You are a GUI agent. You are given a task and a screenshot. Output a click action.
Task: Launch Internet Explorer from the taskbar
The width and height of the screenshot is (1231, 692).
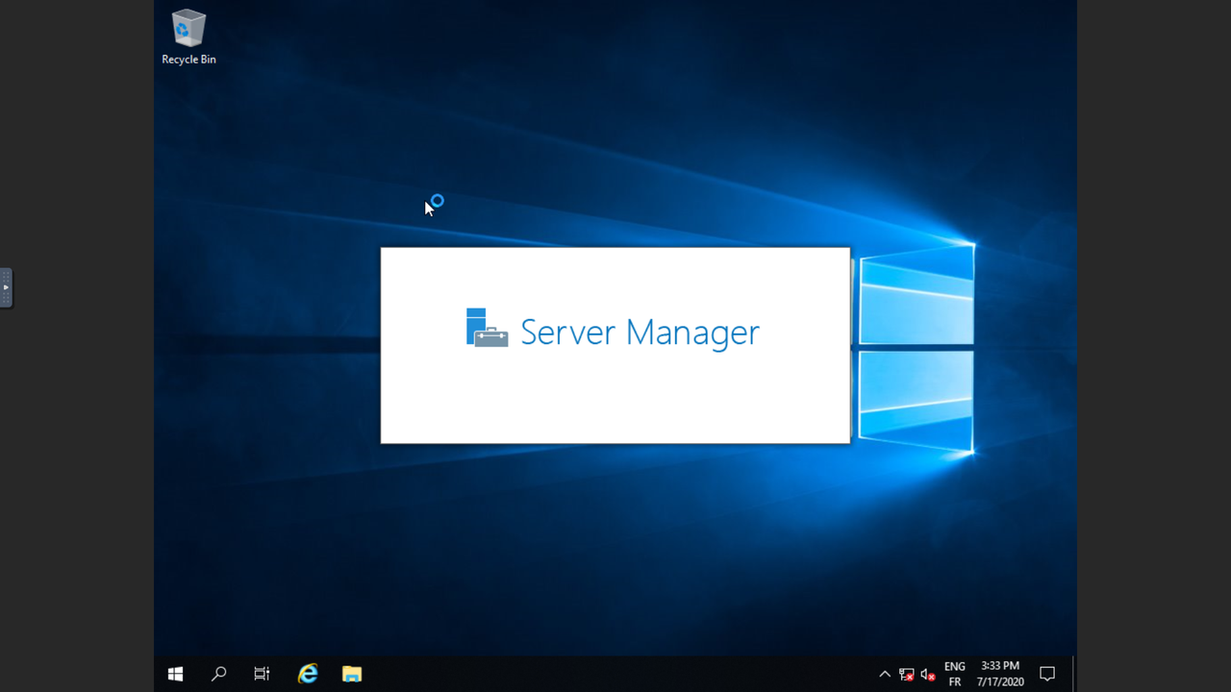tap(308, 674)
